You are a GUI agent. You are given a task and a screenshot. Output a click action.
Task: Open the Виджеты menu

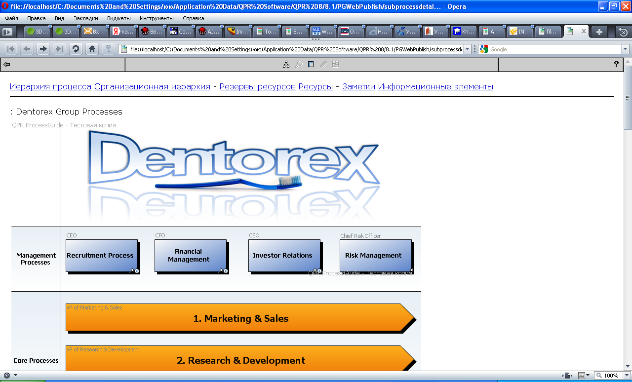pos(119,18)
